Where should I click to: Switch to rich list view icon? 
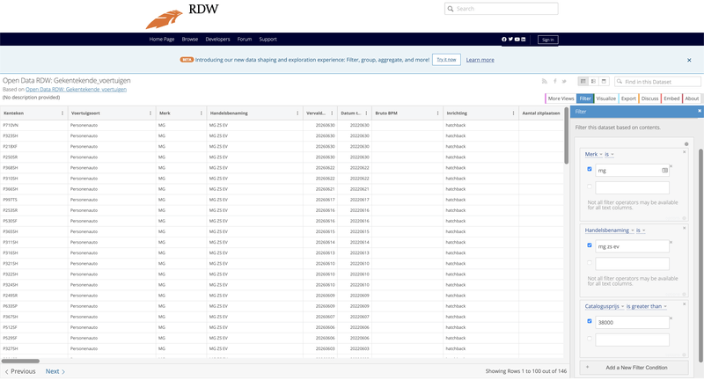click(593, 81)
